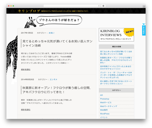Select the Web制作 category
This screenshot has width=152, height=128.
click(104, 110)
